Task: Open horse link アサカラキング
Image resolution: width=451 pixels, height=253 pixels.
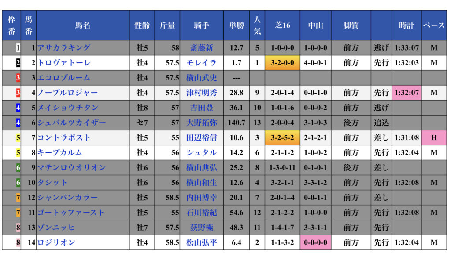Action: [64, 48]
